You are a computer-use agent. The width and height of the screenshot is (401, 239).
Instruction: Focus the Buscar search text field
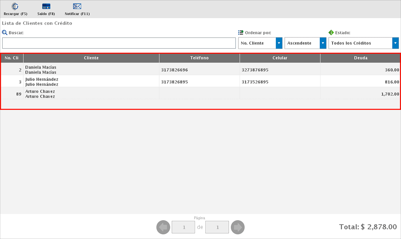pyautogui.click(x=119, y=43)
